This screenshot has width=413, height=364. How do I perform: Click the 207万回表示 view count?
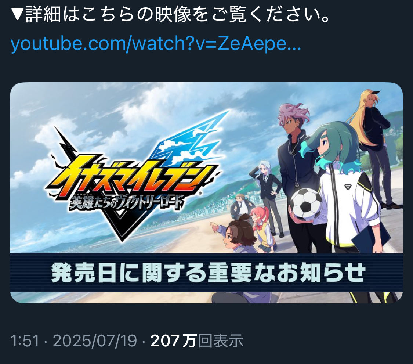197,341
